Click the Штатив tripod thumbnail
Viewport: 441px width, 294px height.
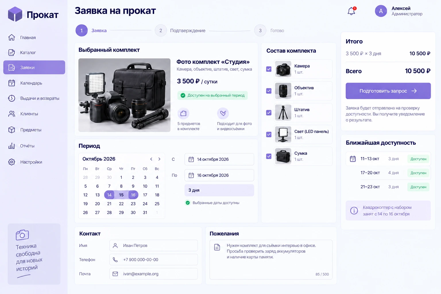(283, 113)
